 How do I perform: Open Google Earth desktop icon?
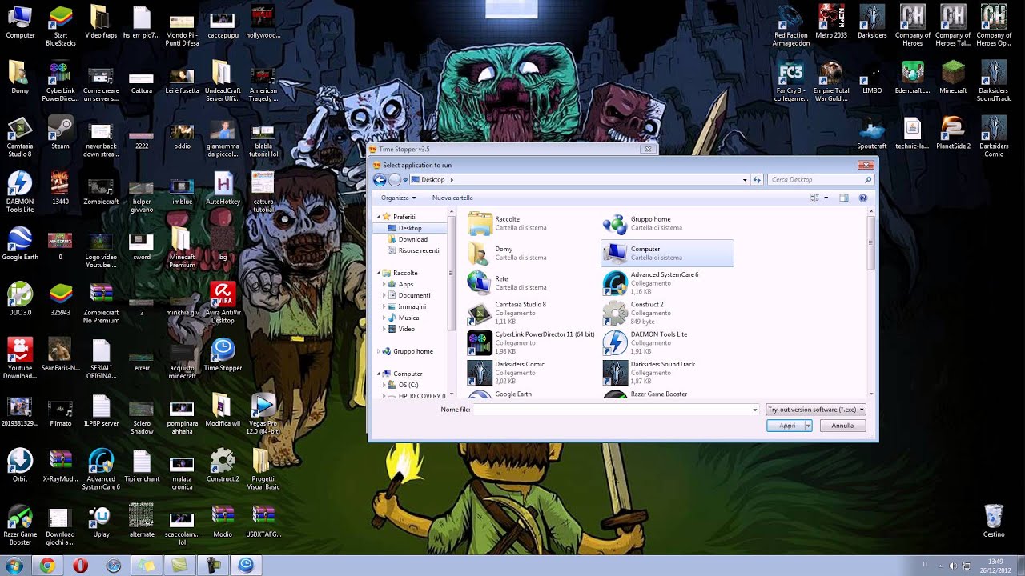pyautogui.click(x=20, y=244)
